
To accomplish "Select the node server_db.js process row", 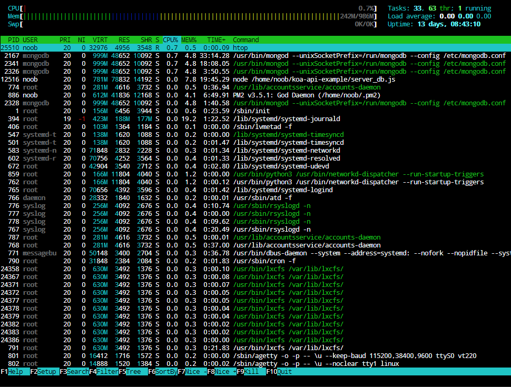I will tap(255, 79).
